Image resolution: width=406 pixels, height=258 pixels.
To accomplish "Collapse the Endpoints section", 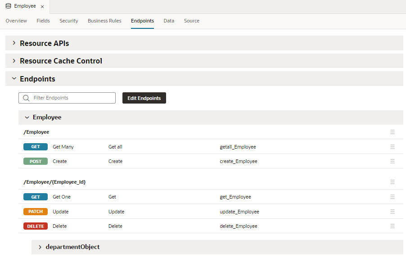I will (14, 78).
